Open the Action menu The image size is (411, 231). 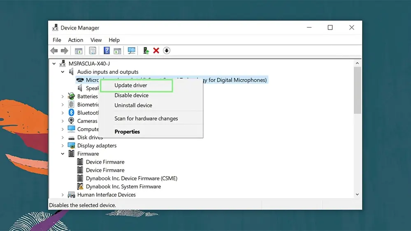click(x=75, y=40)
